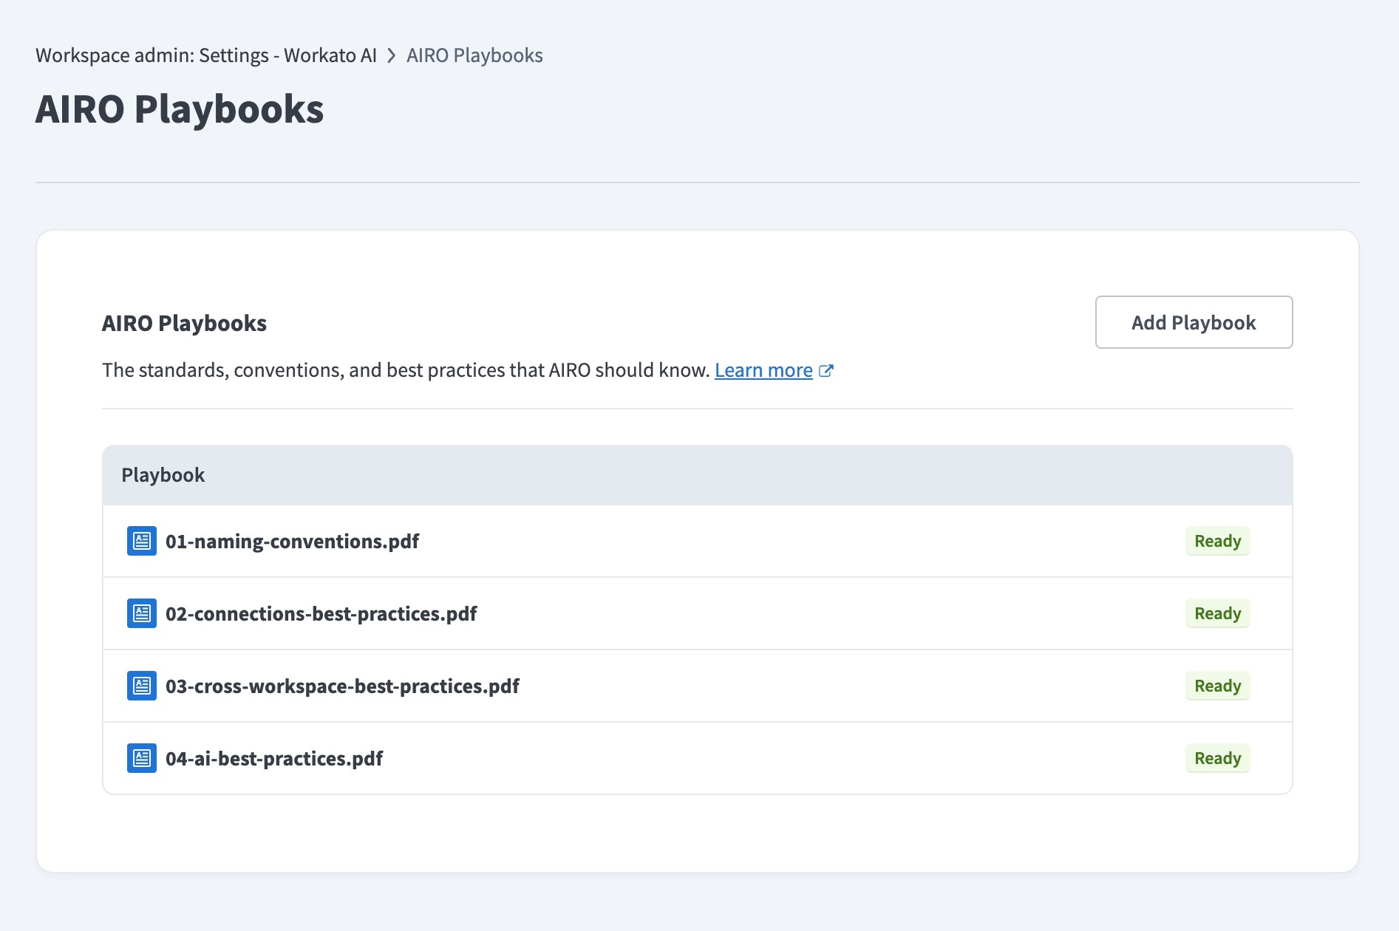The width and height of the screenshot is (1399, 931).
Task: Click Ready status of 01-naming-conventions.pdf
Action: pyautogui.click(x=1217, y=541)
